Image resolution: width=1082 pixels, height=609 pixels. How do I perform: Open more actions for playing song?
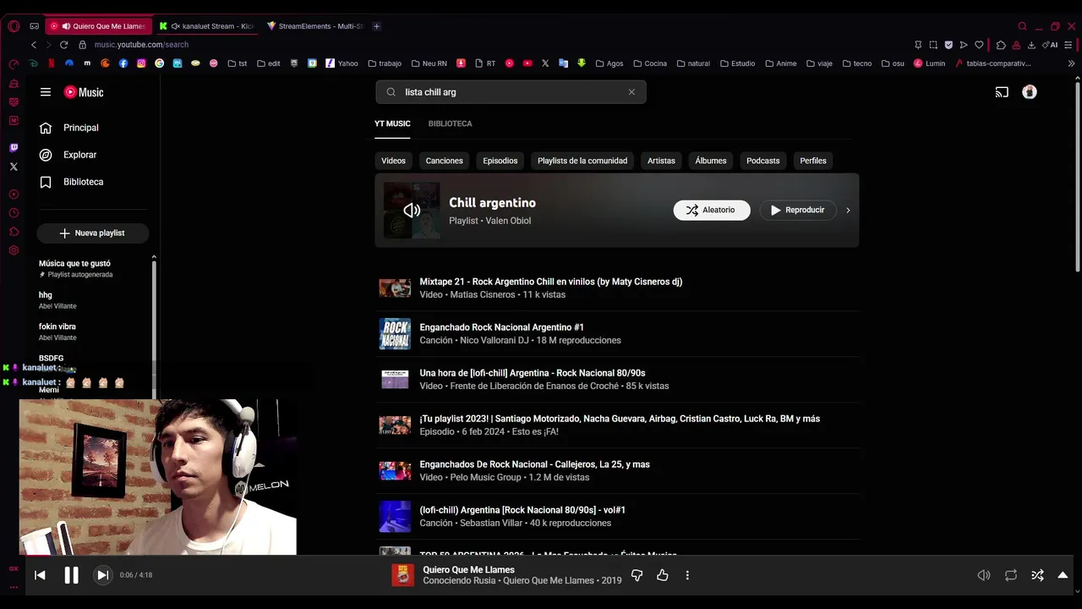[687, 575]
